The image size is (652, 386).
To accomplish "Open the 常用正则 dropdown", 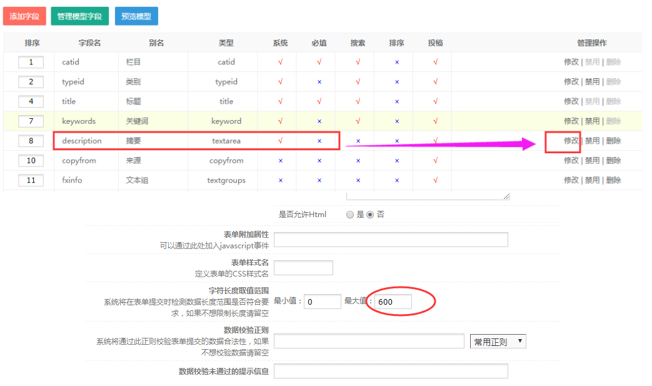I will click(498, 342).
